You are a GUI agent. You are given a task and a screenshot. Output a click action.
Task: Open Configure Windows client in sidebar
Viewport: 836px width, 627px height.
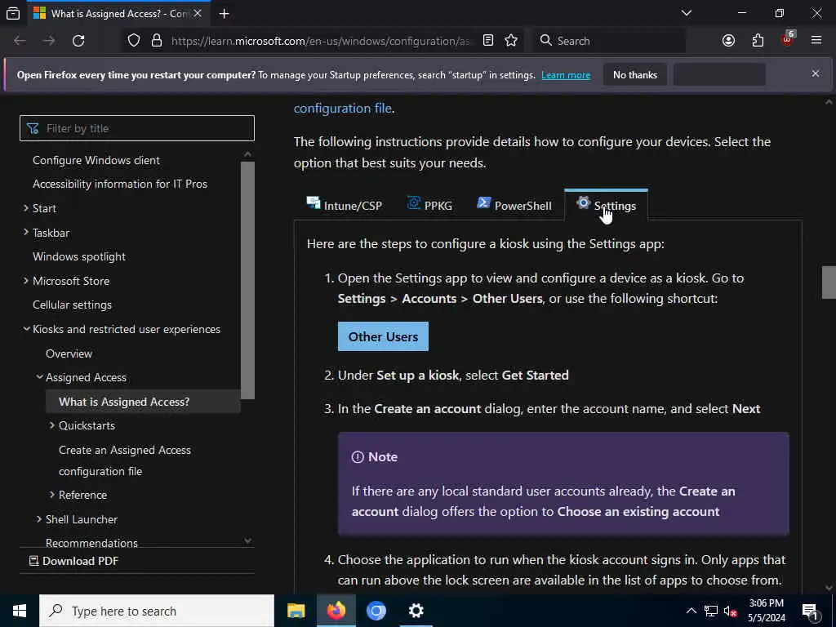pyautogui.click(x=96, y=161)
